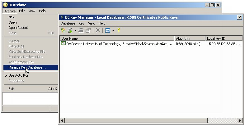
Task: Select Manage Key Database menu entry
Action: tap(31, 67)
